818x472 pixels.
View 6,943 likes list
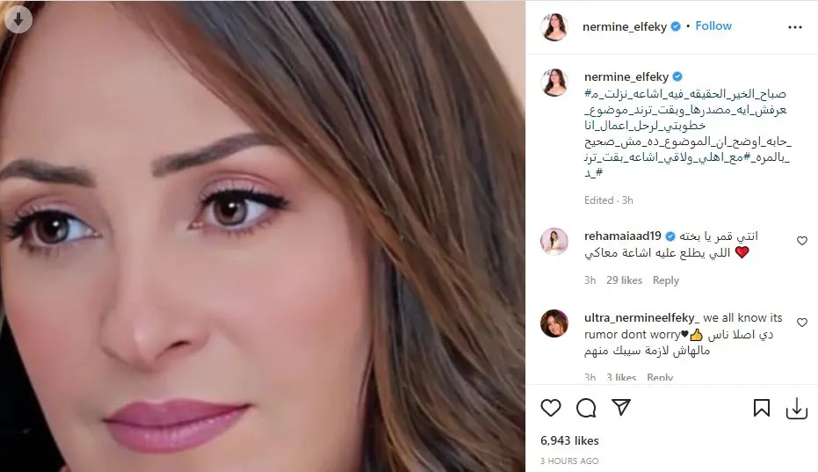[569, 440]
